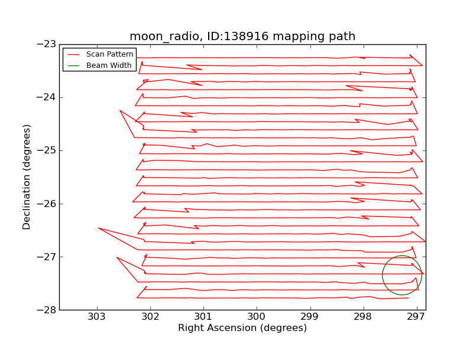Click the x-axis tick label 298

363,317
